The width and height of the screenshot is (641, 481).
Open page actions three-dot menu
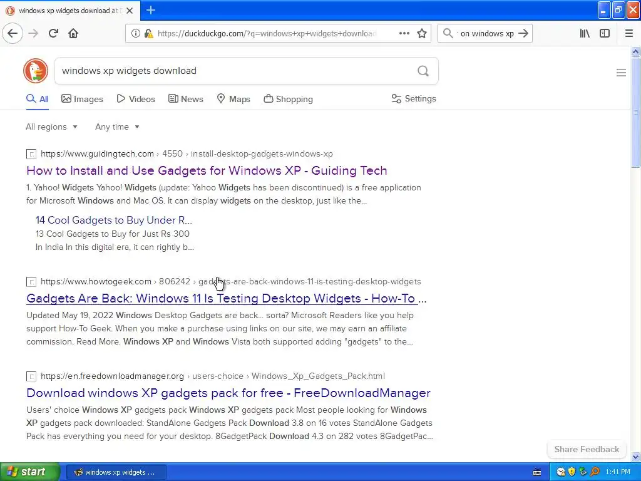coord(404,34)
